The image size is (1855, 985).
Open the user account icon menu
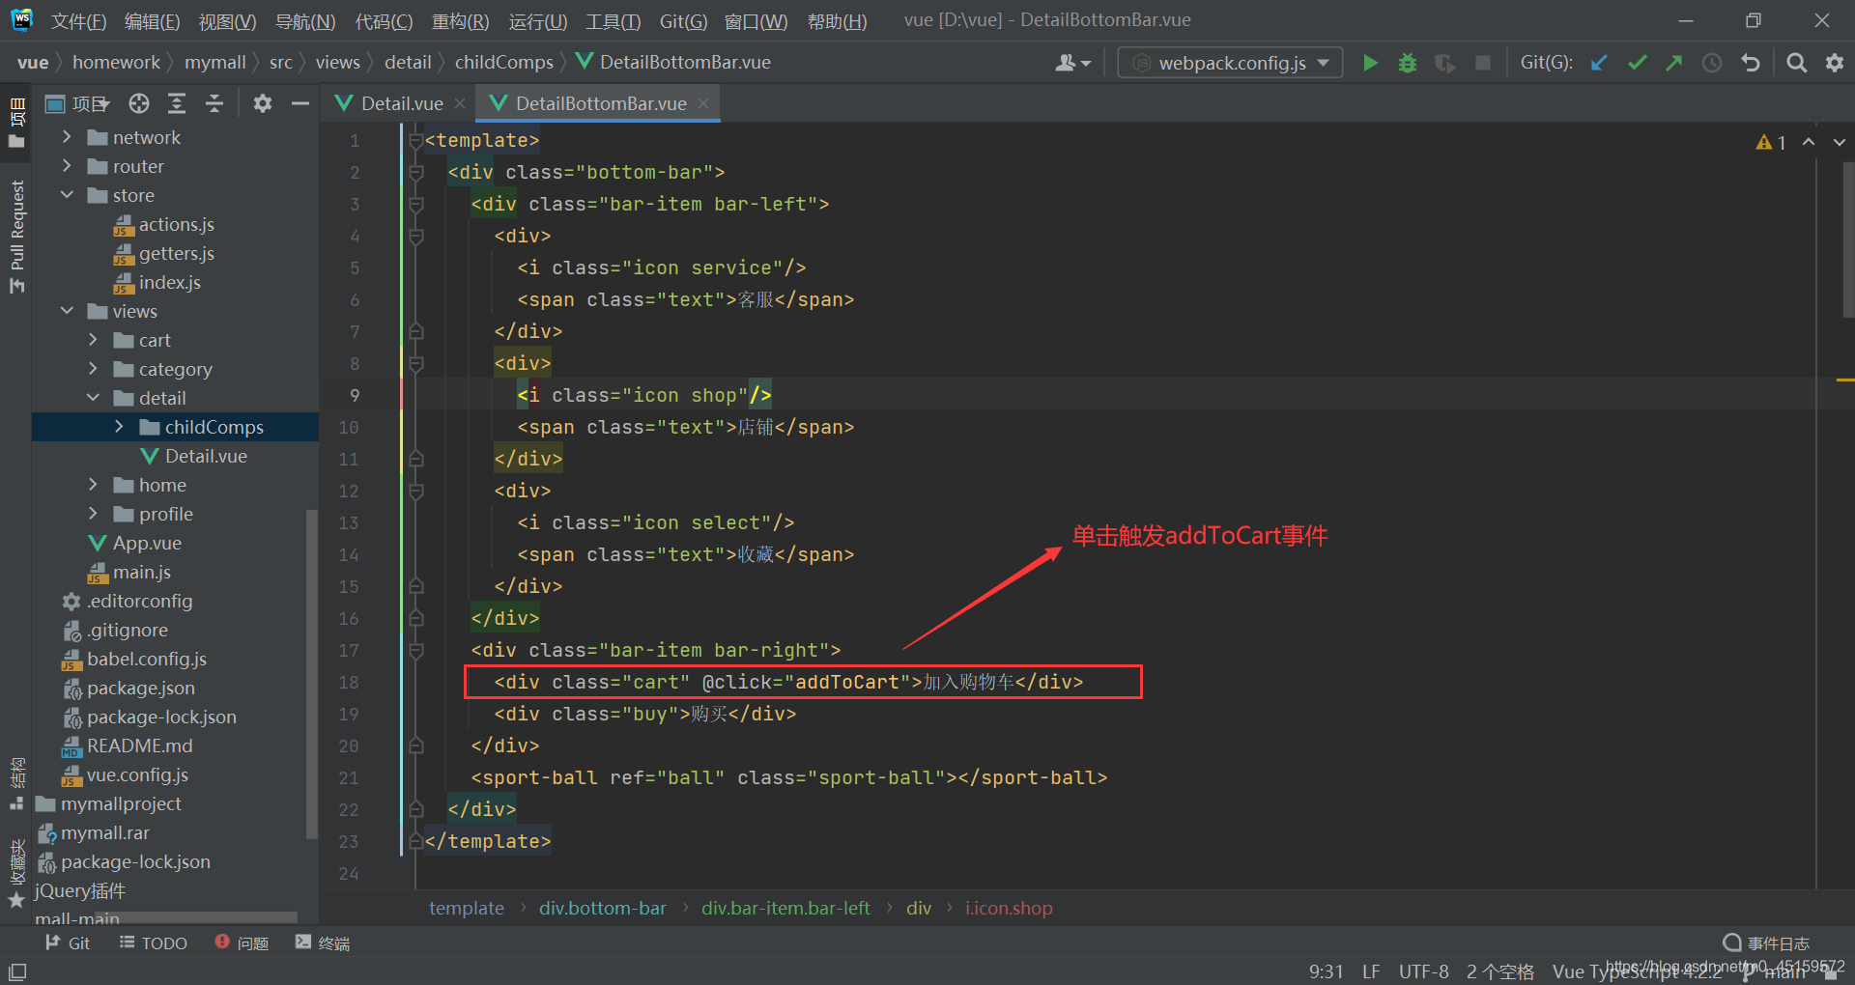(x=1072, y=63)
